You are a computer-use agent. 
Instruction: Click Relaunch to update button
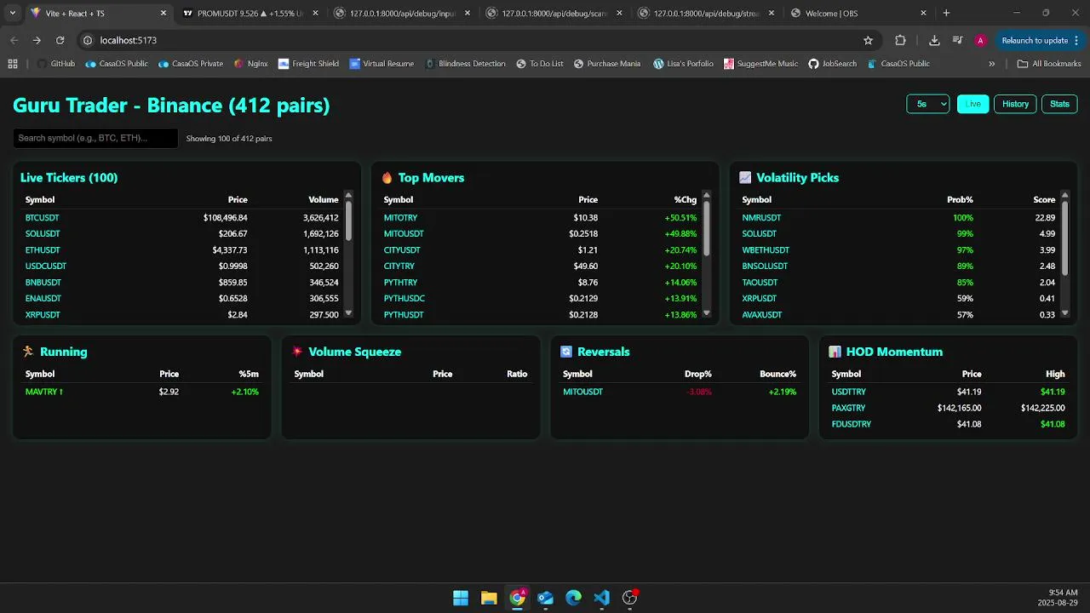click(1035, 40)
